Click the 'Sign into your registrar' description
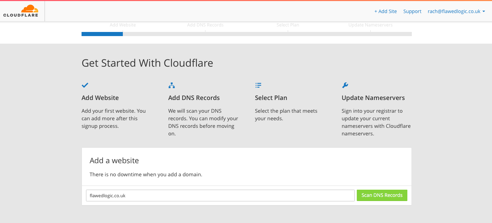The width and height of the screenshot is (492, 223). pyautogui.click(x=376, y=122)
